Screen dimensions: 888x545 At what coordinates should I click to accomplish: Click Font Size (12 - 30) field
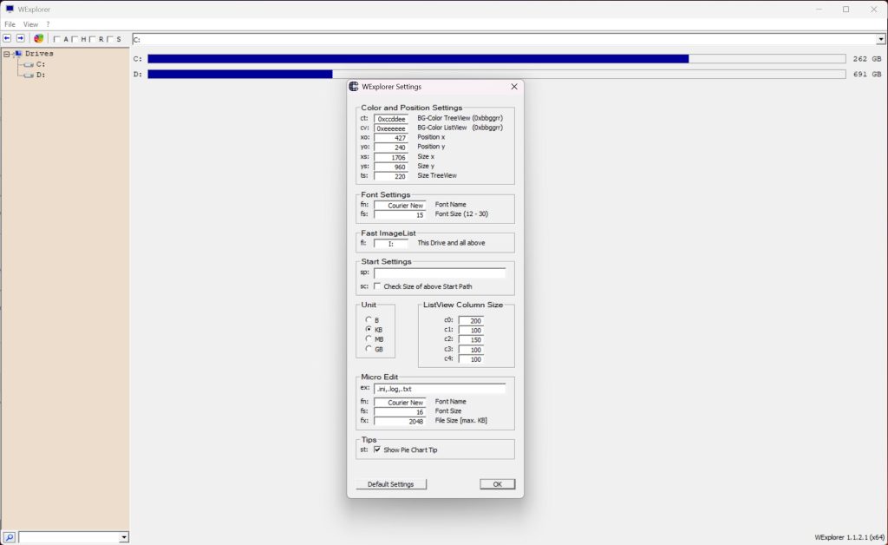point(400,214)
